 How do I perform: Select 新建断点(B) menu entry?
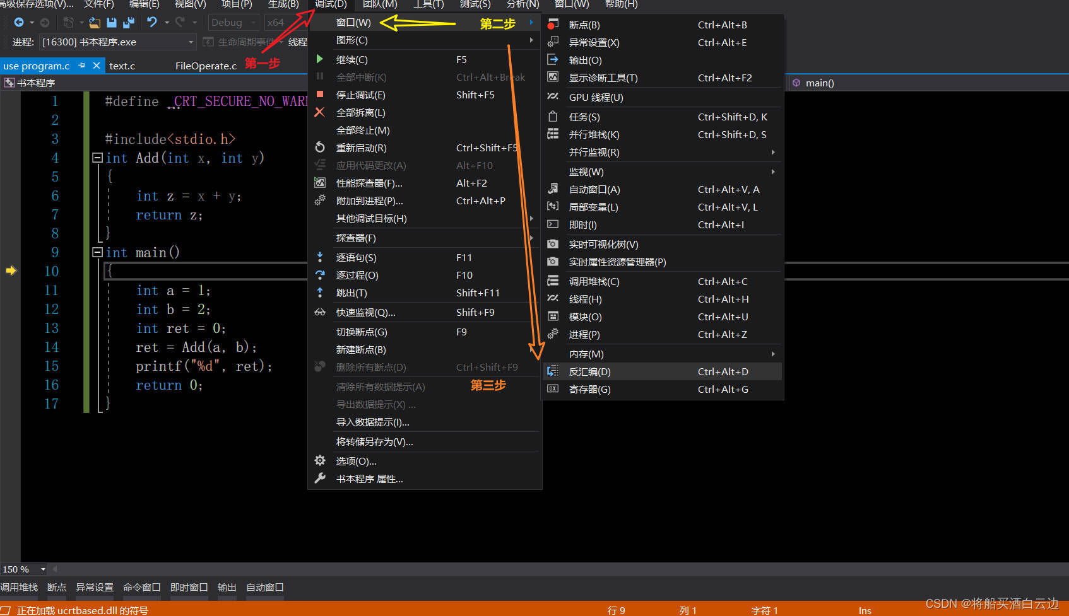(425, 349)
